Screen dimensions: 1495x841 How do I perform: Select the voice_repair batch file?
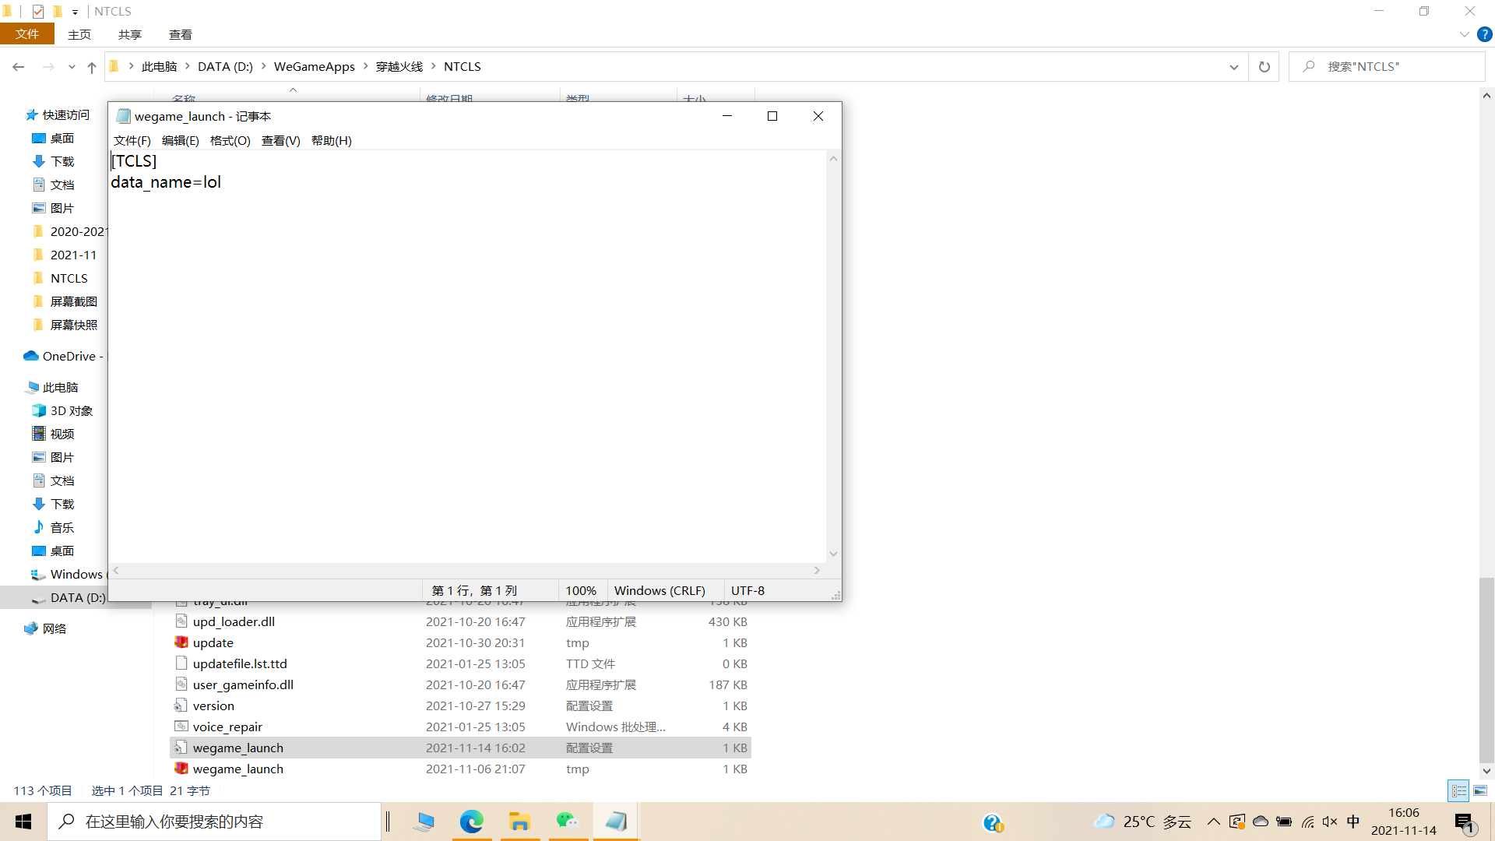point(227,727)
